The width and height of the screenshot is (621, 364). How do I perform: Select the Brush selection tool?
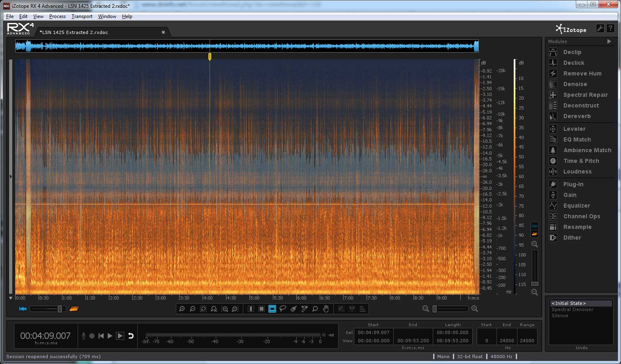click(293, 309)
